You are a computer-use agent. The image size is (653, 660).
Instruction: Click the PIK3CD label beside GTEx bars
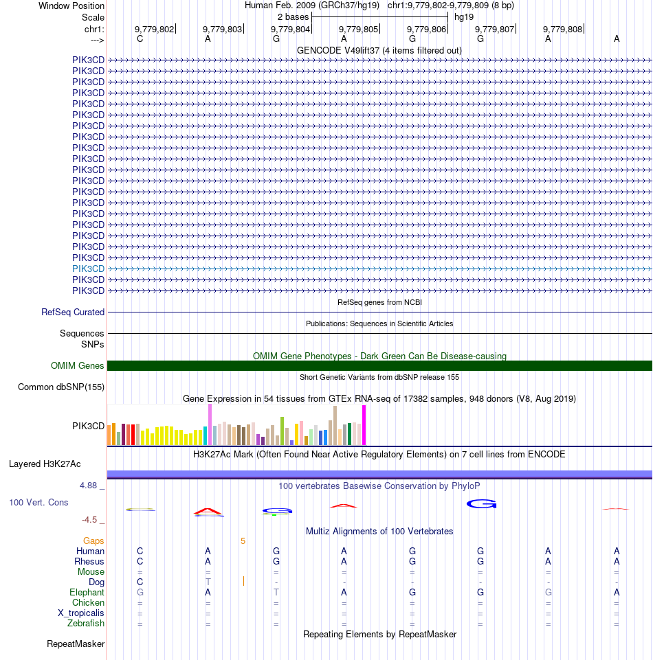88,426
